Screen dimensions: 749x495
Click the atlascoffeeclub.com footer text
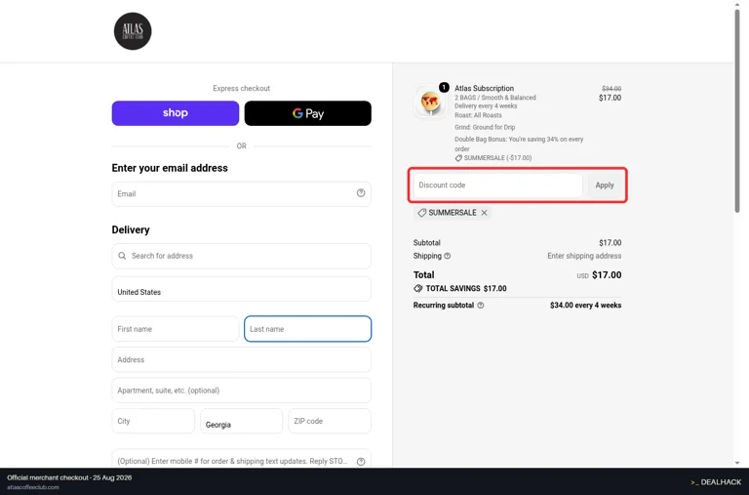pyautogui.click(x=33, y=487)
